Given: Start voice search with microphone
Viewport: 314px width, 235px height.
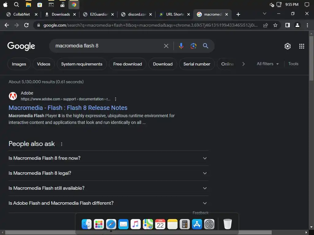Looking at the screenshot, I should [181, 46].
